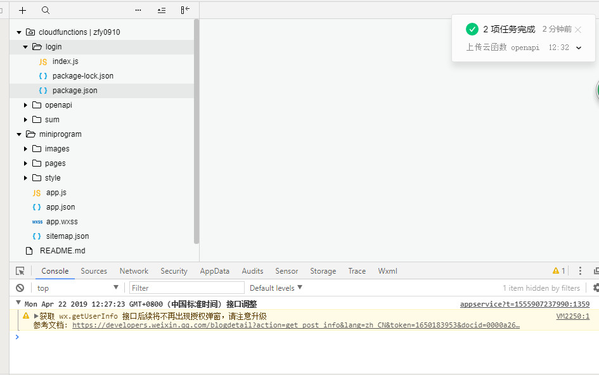The height and width of the screenshot is (375, 599).
Task: Open the search icon in the file panel
Action: [46, 10]
